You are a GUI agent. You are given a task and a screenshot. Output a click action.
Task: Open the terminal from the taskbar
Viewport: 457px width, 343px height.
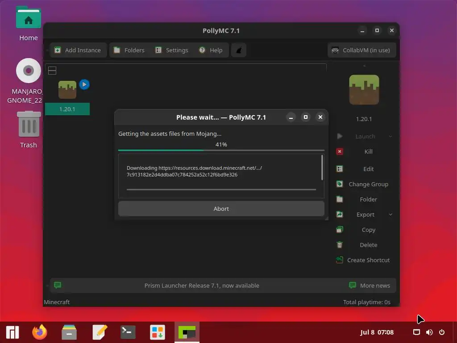pos(128,332)
